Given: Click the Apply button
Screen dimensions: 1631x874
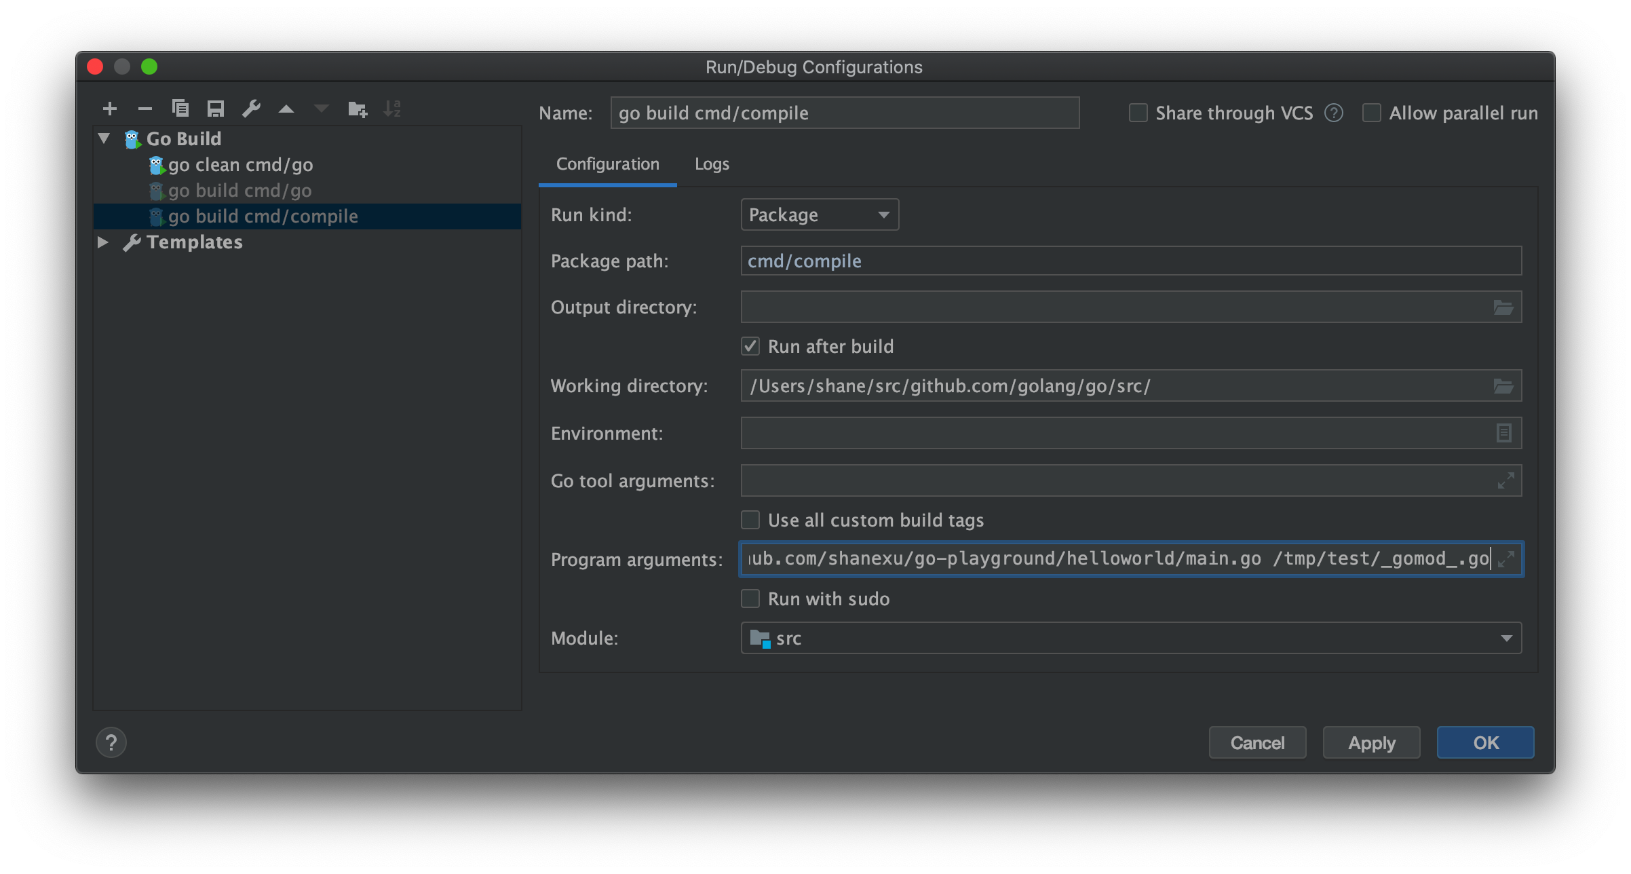Looking at the screenshot, I should click(x=1371, y=742).
